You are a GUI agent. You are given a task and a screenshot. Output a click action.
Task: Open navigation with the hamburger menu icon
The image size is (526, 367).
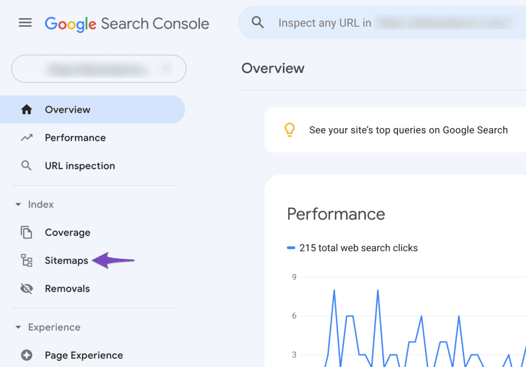(25, 22)
